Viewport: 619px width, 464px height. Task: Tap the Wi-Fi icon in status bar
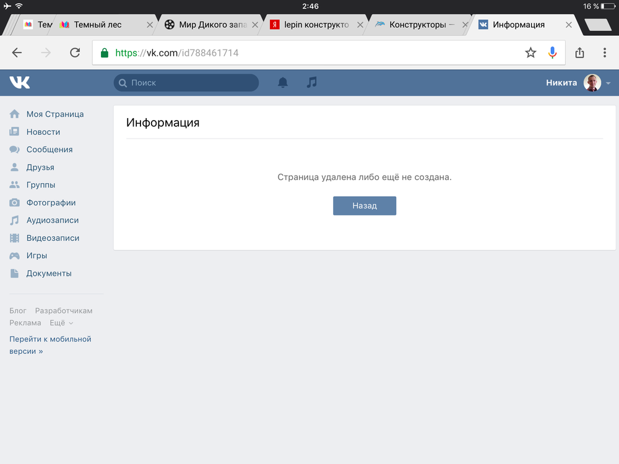tap(19, 6)
